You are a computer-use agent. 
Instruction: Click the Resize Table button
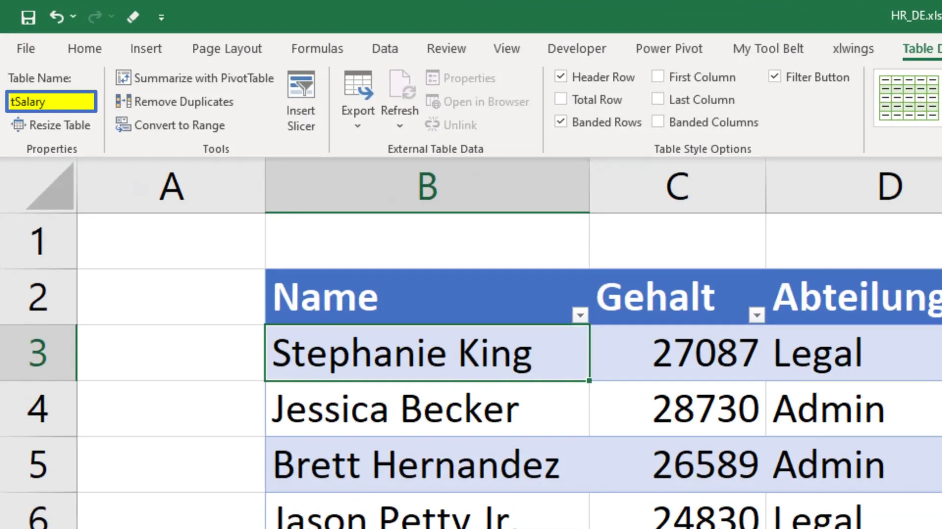(51, 125)
